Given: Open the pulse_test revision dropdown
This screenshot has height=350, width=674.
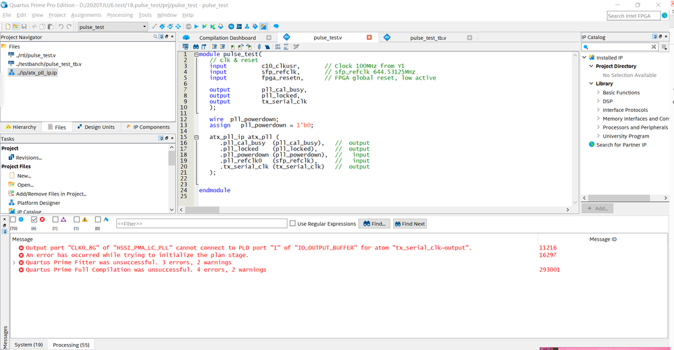Looking at the screenshot, I should click(144, 27).
